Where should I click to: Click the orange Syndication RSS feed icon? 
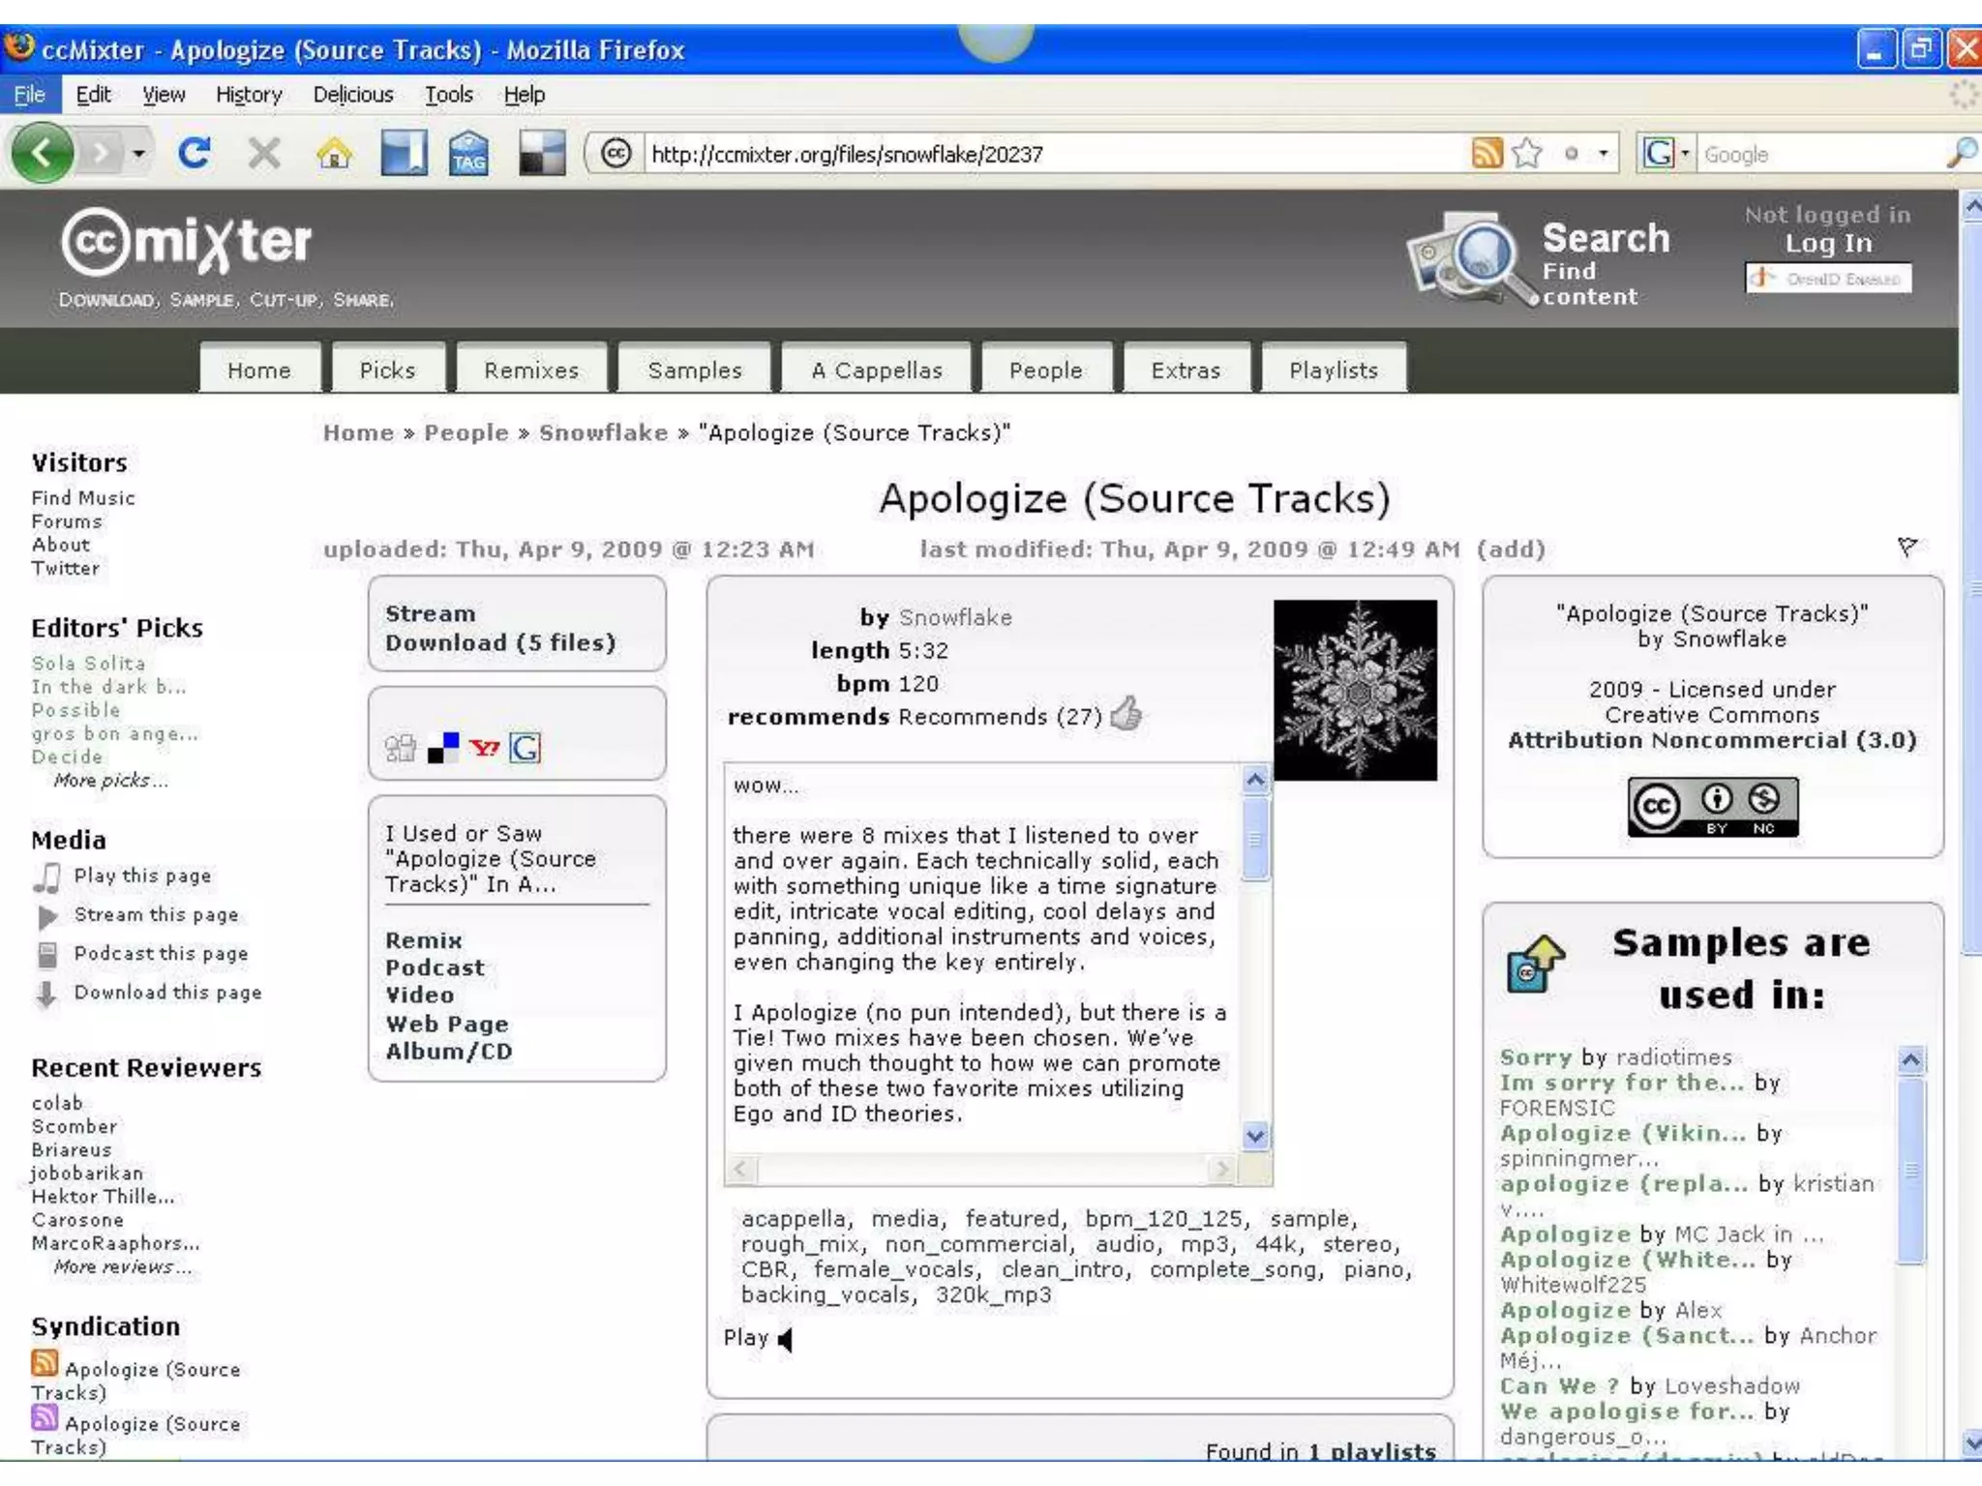45,1363
